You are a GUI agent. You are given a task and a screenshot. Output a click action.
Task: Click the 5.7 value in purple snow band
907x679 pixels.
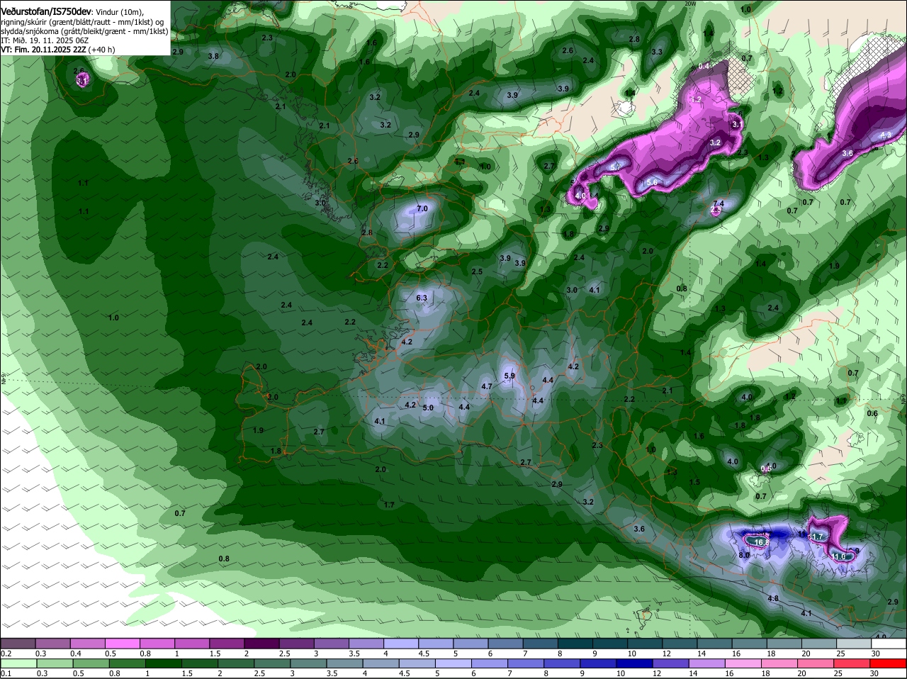click(x=615, y=167)
